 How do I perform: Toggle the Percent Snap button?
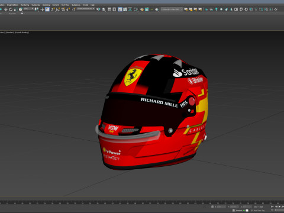point(63,9)
